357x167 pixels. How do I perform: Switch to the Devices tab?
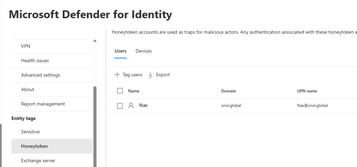point(144,51)
